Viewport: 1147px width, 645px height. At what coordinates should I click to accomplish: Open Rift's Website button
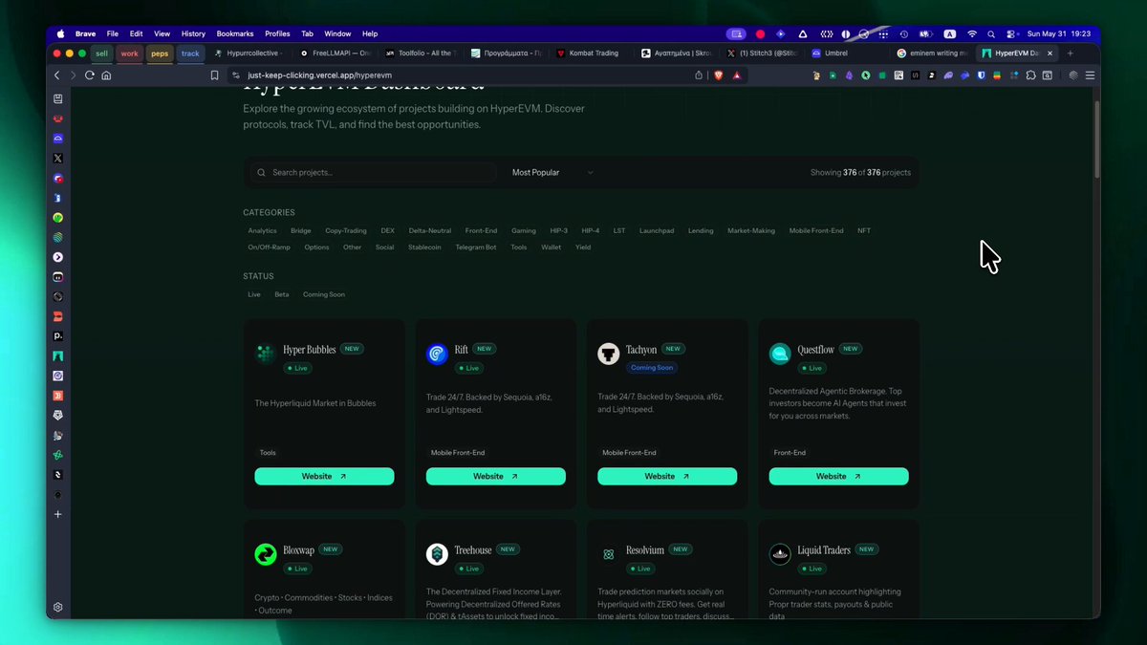pyautogui.click(x=496, y=476)
